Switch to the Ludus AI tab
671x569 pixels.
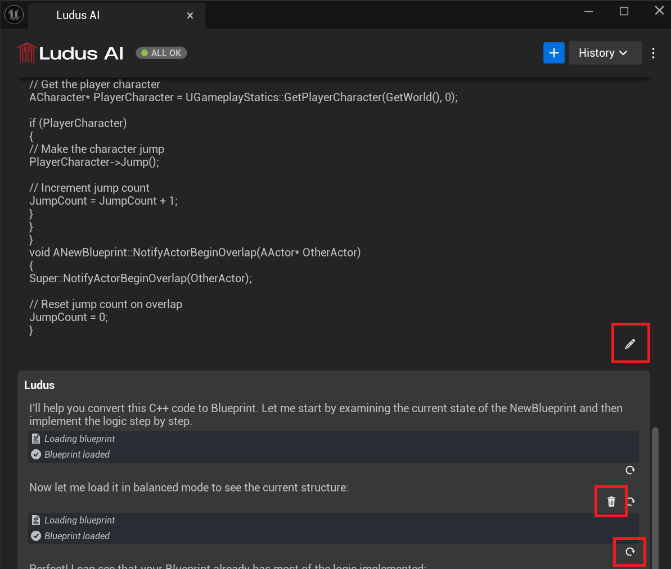tap(78, 15)
